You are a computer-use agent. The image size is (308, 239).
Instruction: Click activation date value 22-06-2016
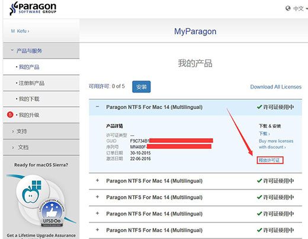[140, 159]
